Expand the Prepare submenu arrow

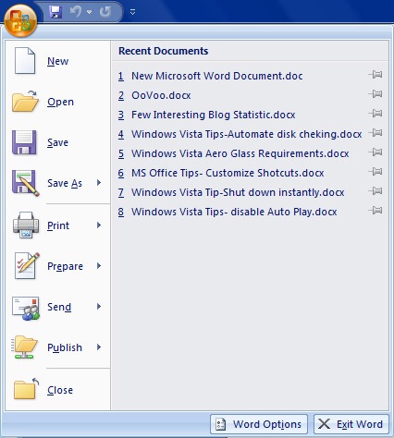pyautogui.click(x=99, y=265)
